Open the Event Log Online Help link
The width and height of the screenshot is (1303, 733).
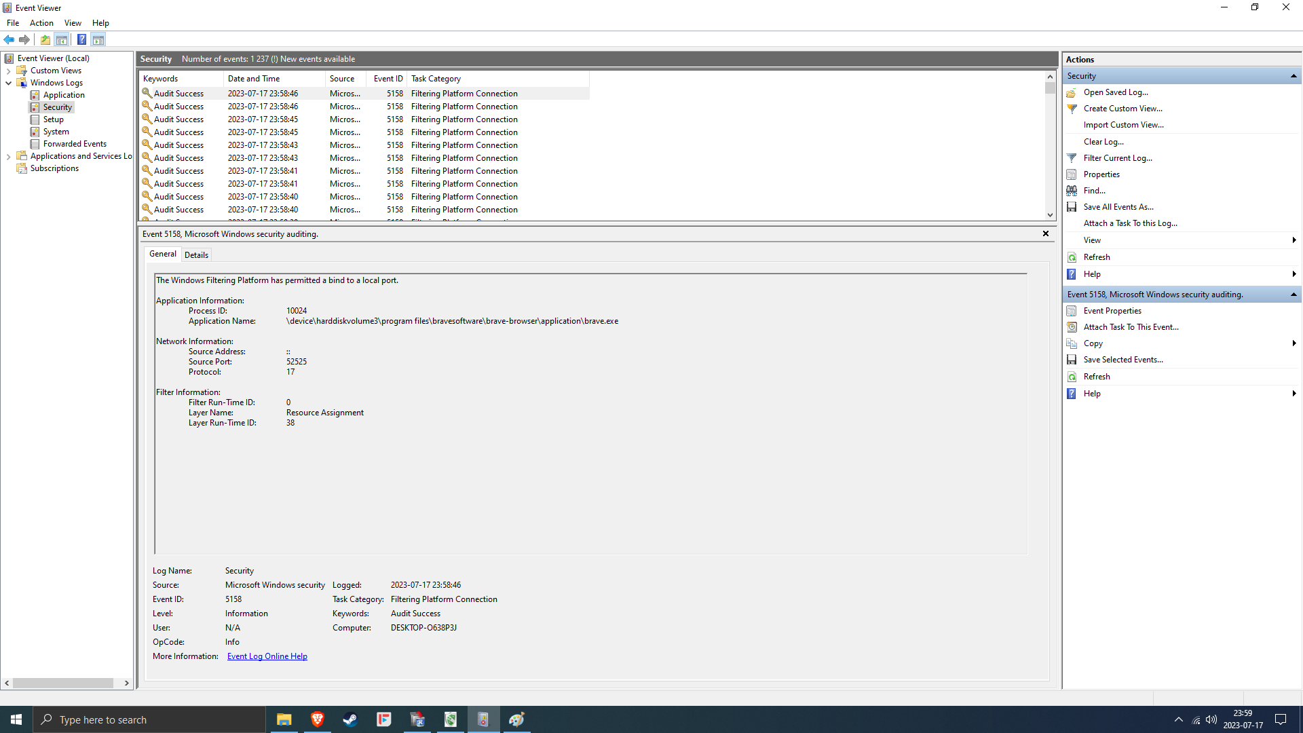(x=267, y=656)
